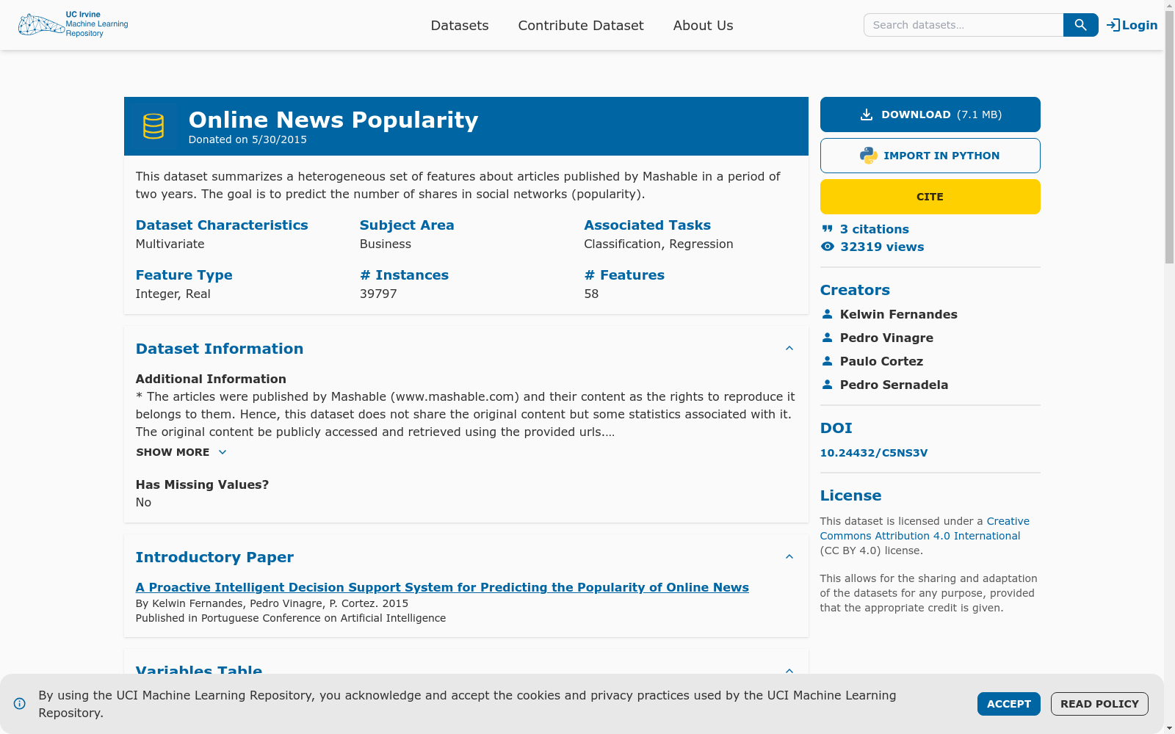Open the Contribute Dataset page
Viewport: 1175px width, 734px height.
pos(581,25)
